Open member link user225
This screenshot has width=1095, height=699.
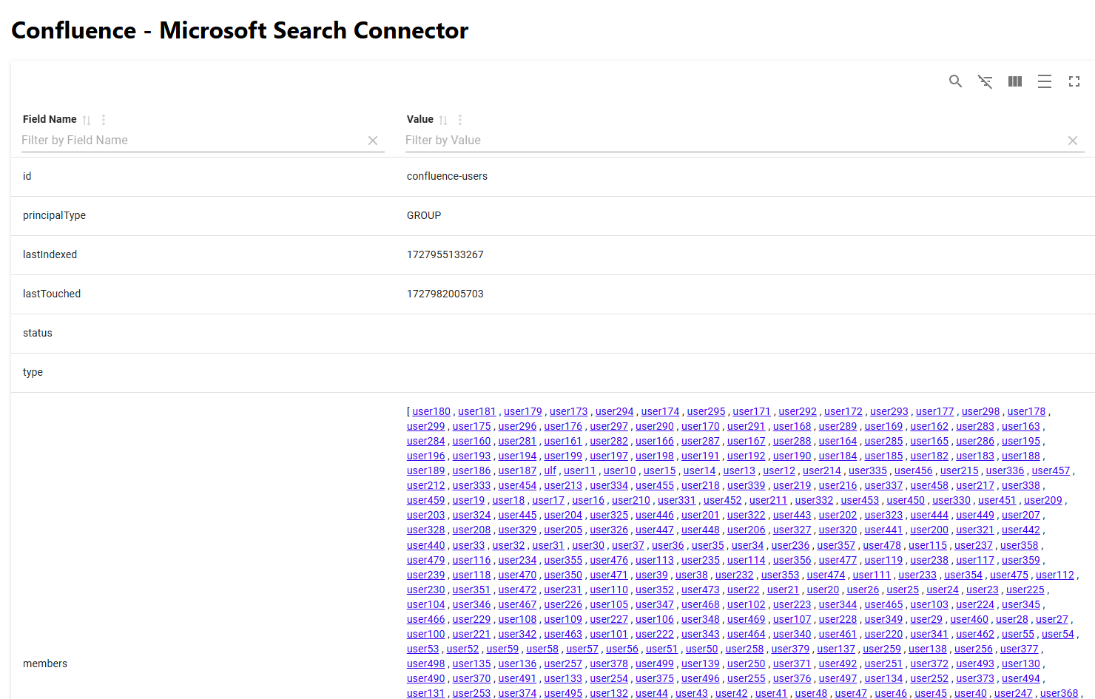[1025, 590]
